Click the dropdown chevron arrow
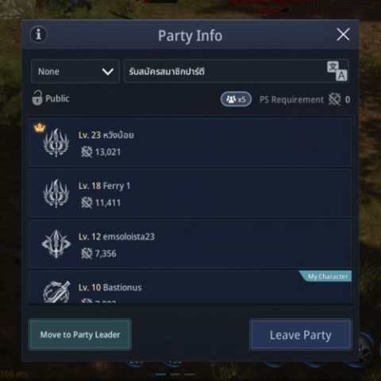Image resolution: width=381 pixels, height=381 pixels. coord(108,71)
